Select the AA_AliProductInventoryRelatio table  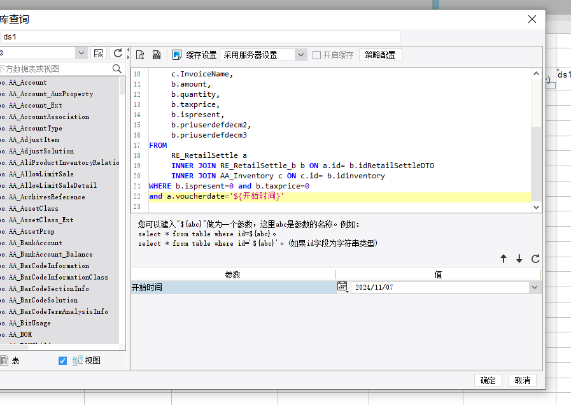click(60, 162)
